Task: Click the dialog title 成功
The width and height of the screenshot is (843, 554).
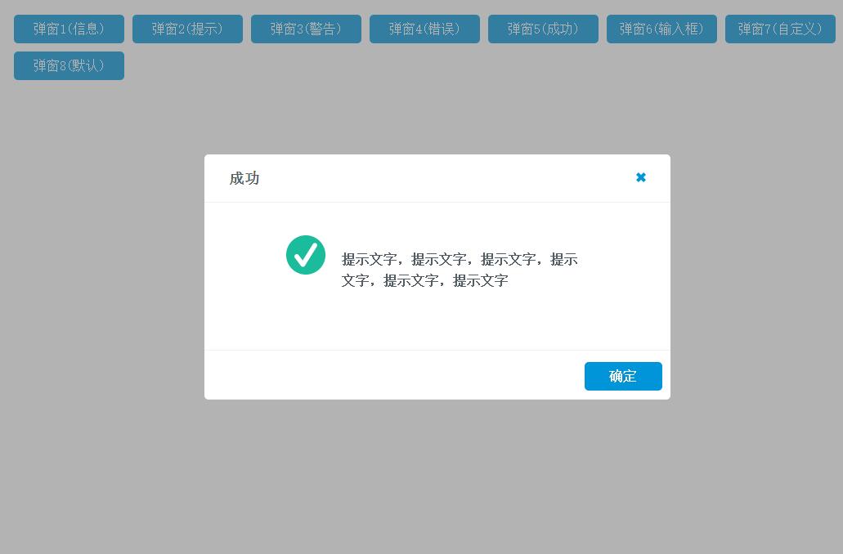Action: tap(244, 178)
